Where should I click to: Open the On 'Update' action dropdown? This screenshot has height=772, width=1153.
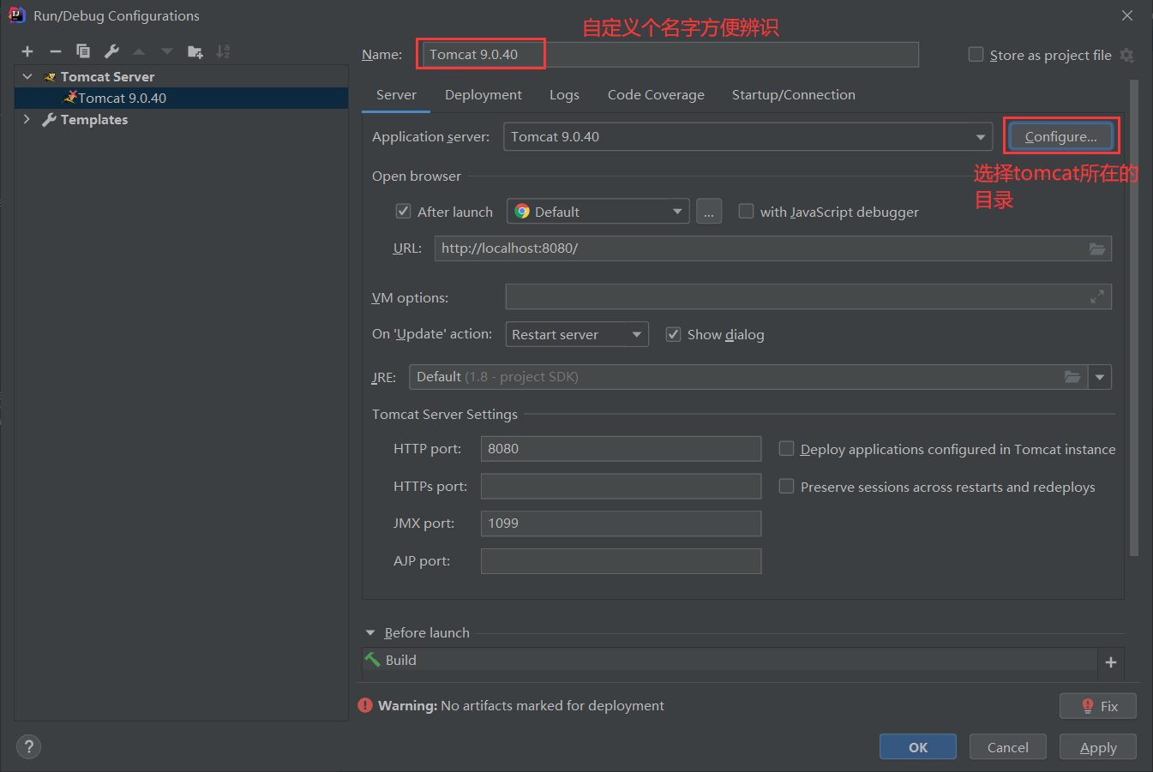pyautogui.click(x=636, y=335)
